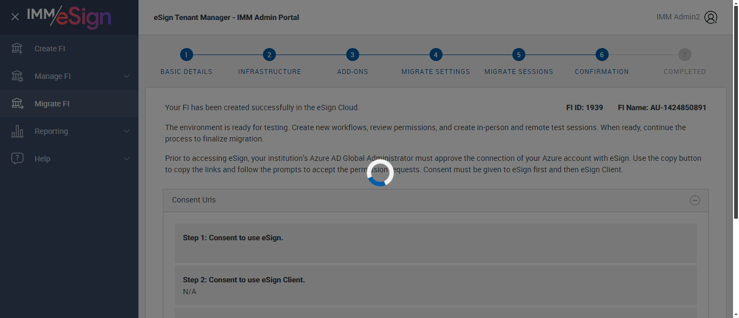Click Step 2: Consent to use eSign Client
Screen dimensions: 739x318
244,280
